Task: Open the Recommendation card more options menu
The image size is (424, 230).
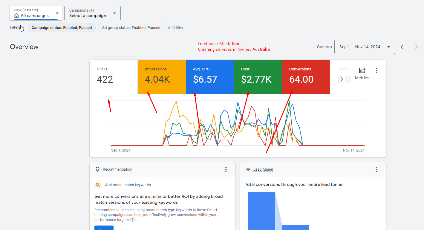Action: (x=226, y=169)
